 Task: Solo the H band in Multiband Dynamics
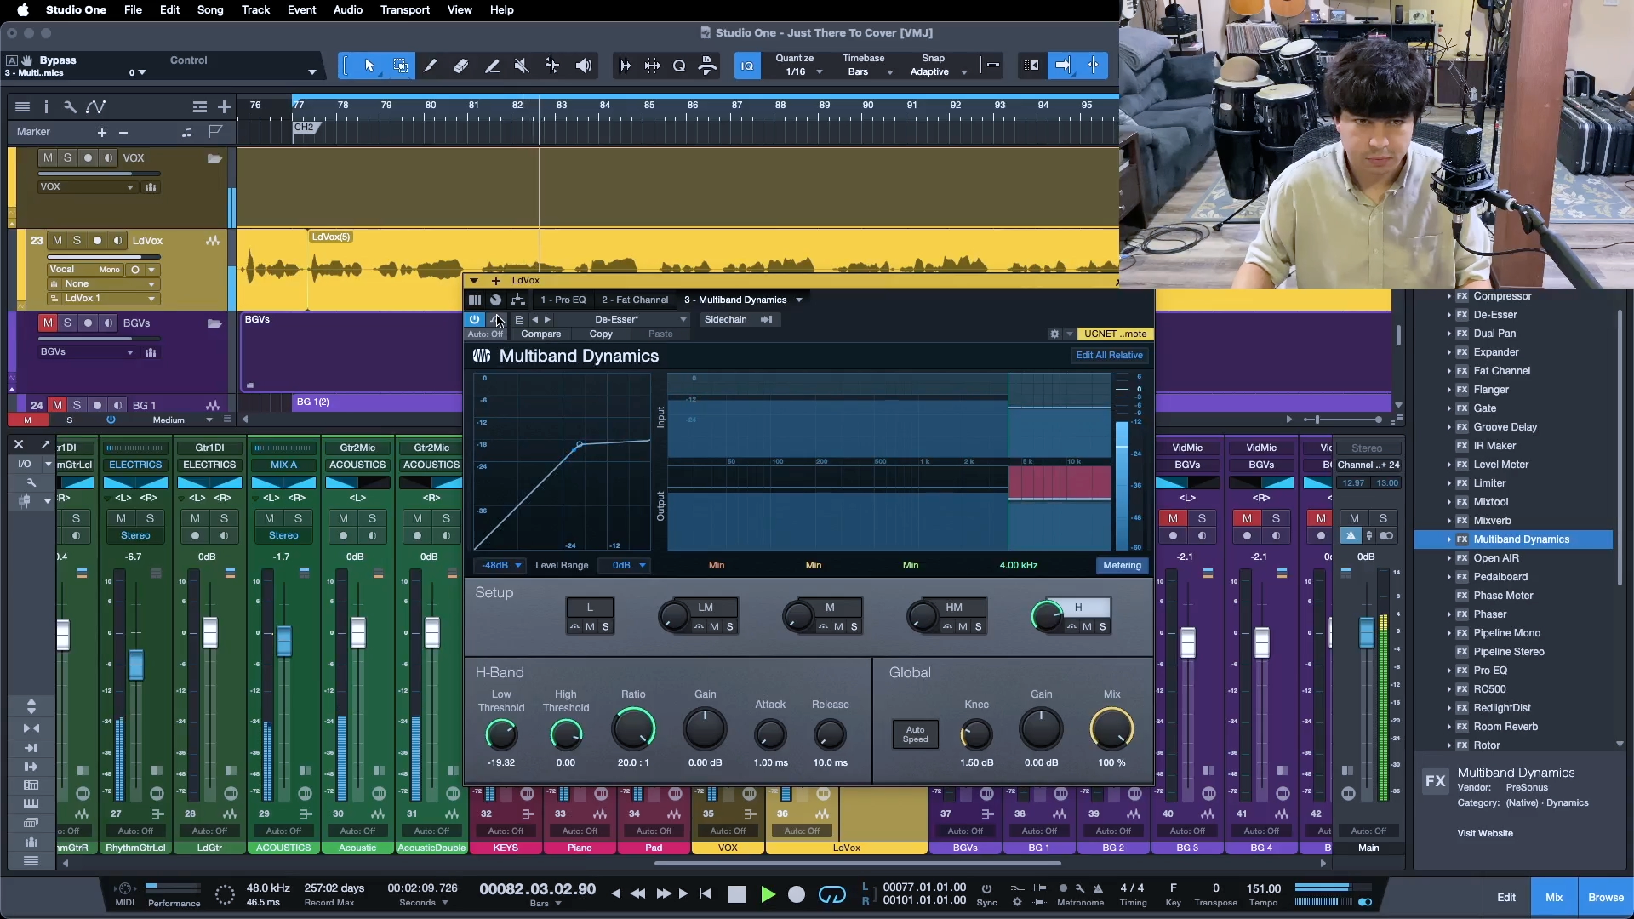click(1102, 626)
